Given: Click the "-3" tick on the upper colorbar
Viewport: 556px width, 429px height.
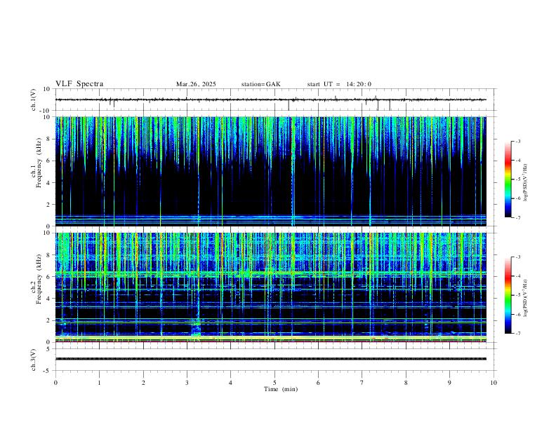Looking at the screenshot, I should 517,141.
